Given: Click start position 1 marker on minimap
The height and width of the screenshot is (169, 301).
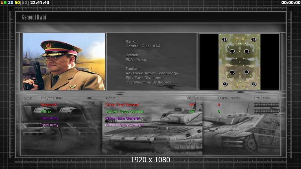Looking at the screenshot, I should 224,84.
